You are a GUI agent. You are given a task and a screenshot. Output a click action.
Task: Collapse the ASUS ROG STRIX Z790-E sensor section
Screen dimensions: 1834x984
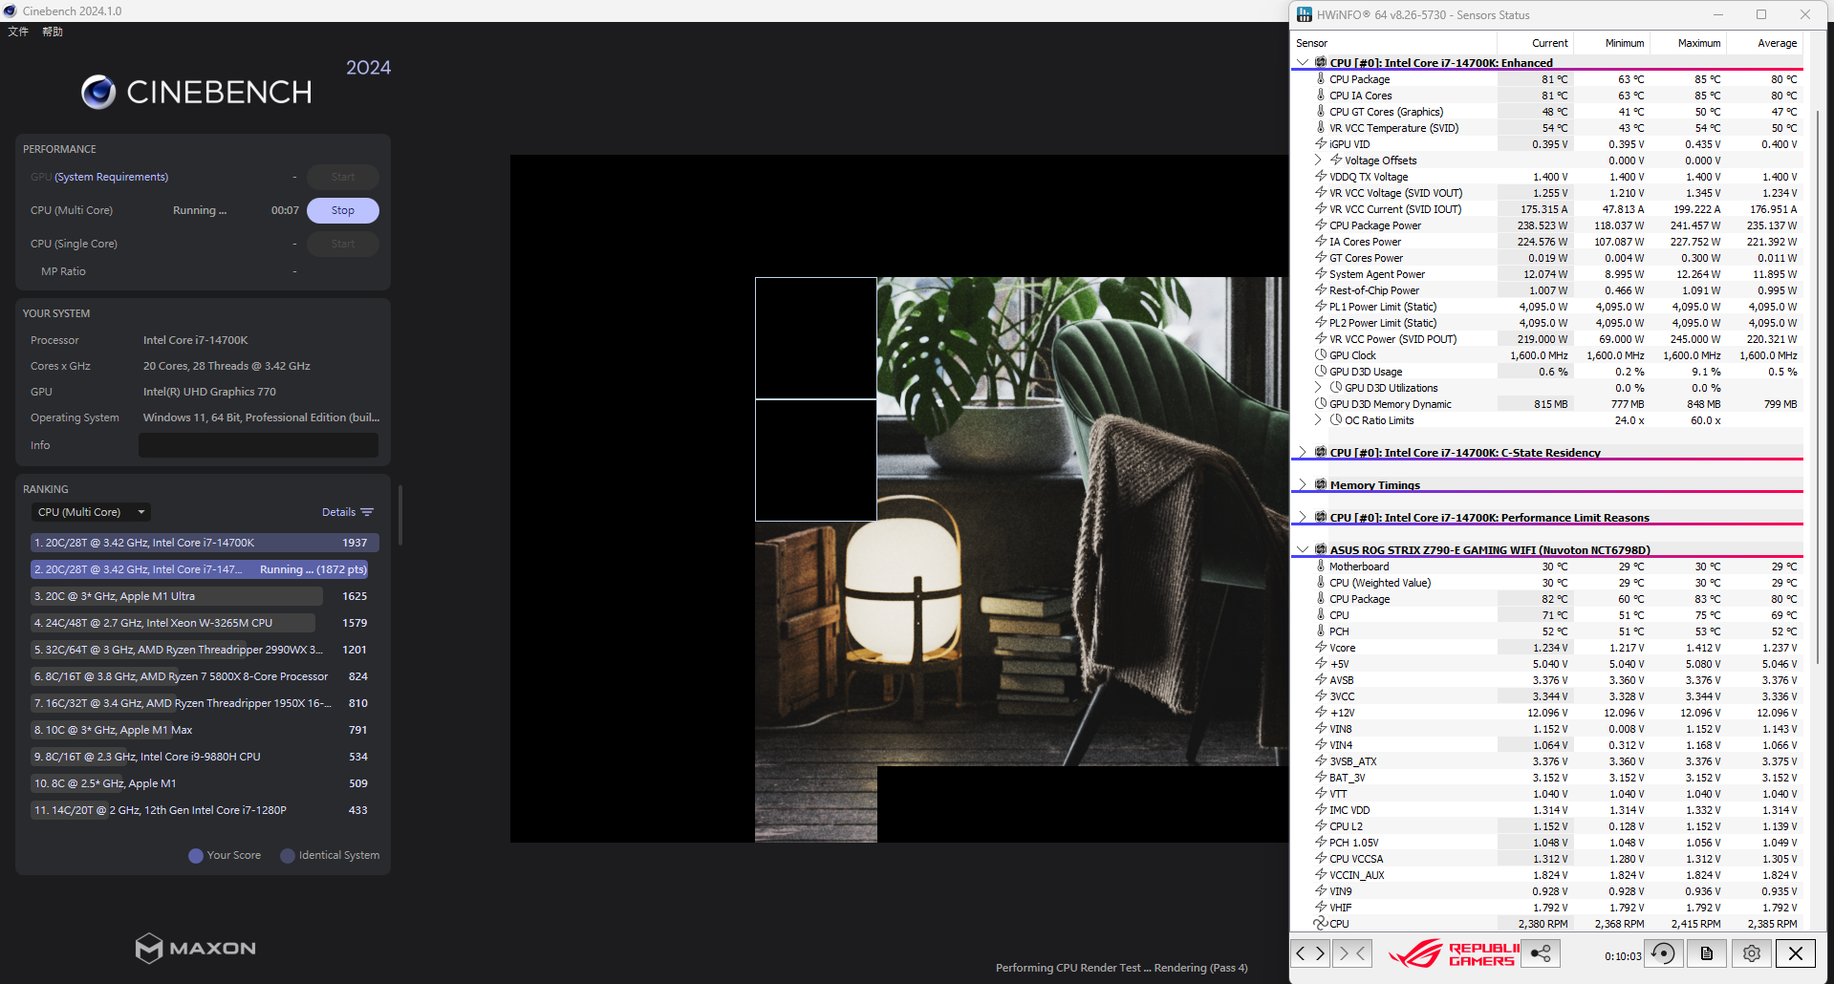1302,550
